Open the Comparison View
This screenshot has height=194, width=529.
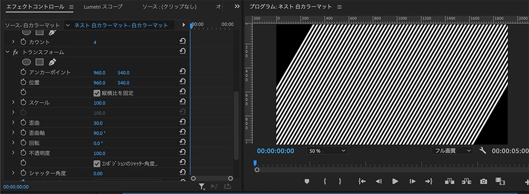pos(500,181)
